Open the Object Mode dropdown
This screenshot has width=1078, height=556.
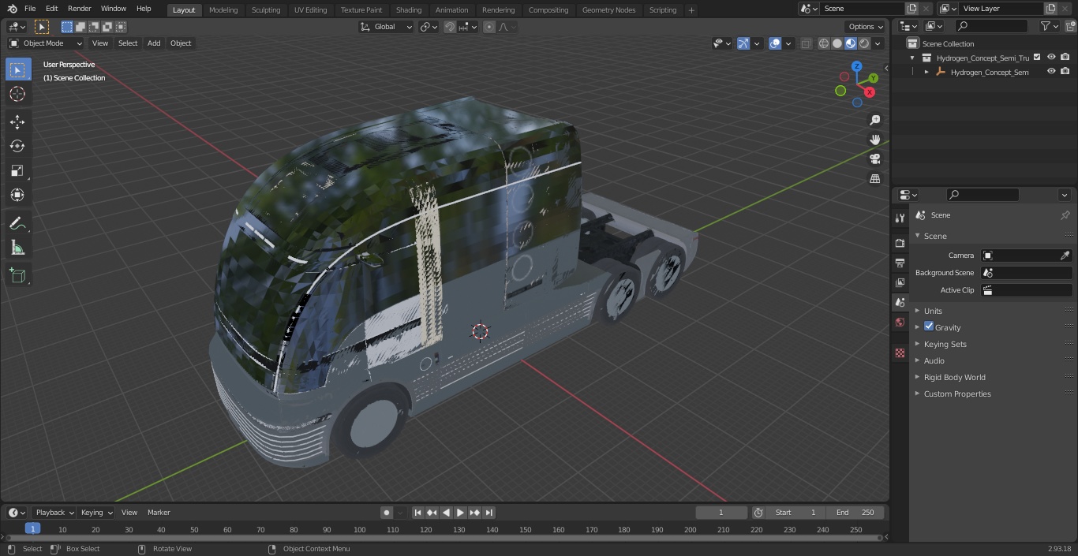[46, 43]
